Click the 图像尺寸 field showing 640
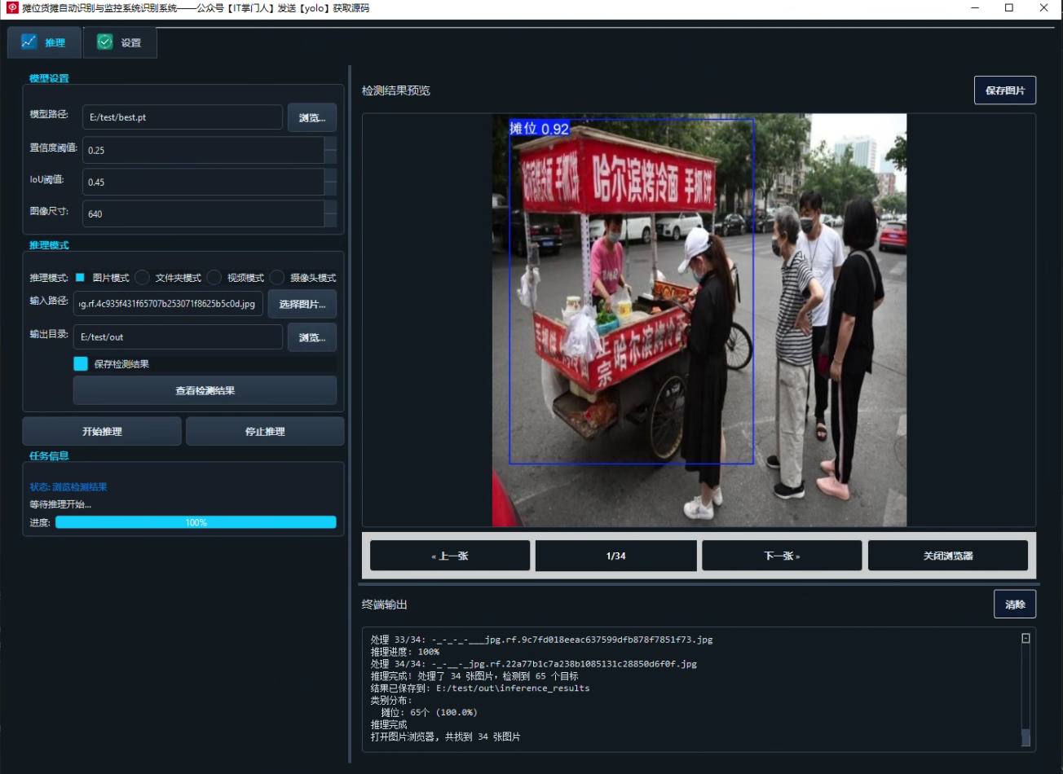This screenshot has width=1063, height=774. tap(203, 213)
